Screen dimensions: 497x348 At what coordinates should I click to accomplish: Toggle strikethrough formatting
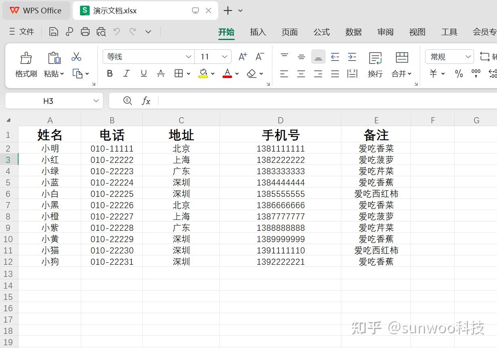coord(160,74)
